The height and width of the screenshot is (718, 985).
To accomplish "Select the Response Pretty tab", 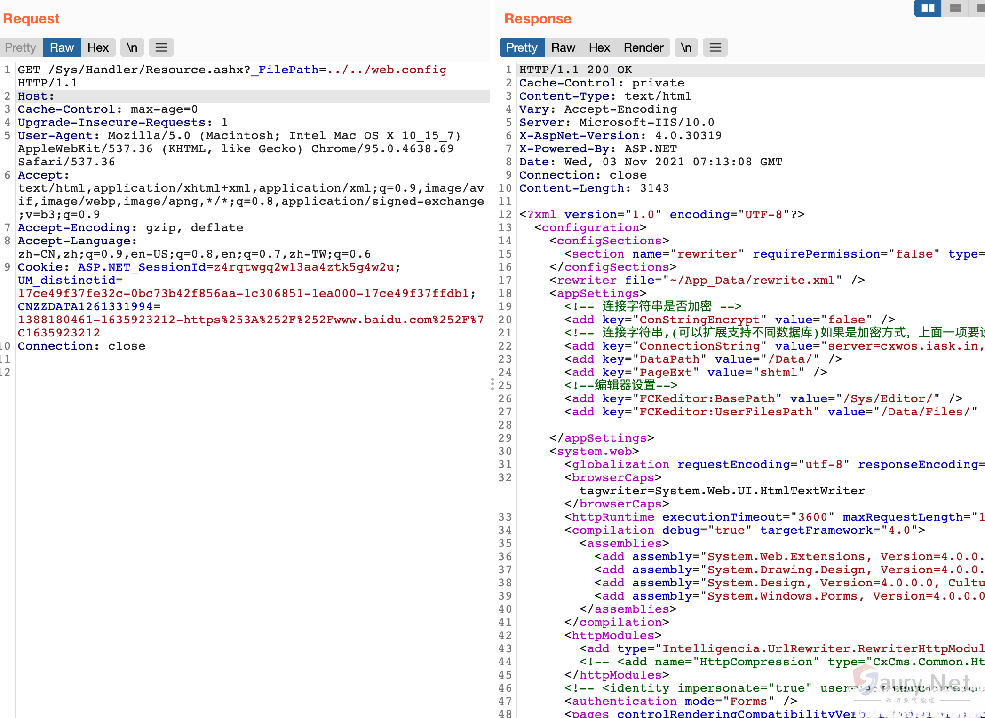I will [522, 47].
